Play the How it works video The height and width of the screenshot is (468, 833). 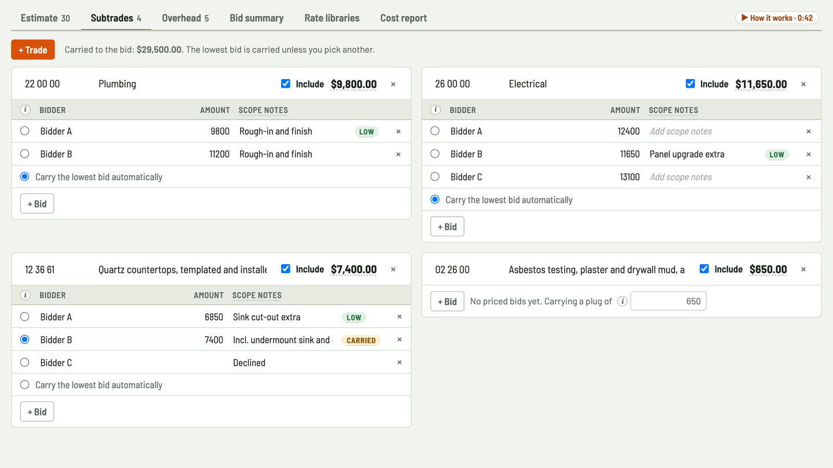coord(777,18)
